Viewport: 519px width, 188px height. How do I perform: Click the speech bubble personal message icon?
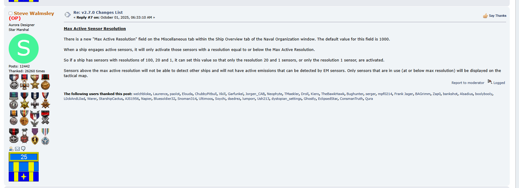(x=23, y=149)
